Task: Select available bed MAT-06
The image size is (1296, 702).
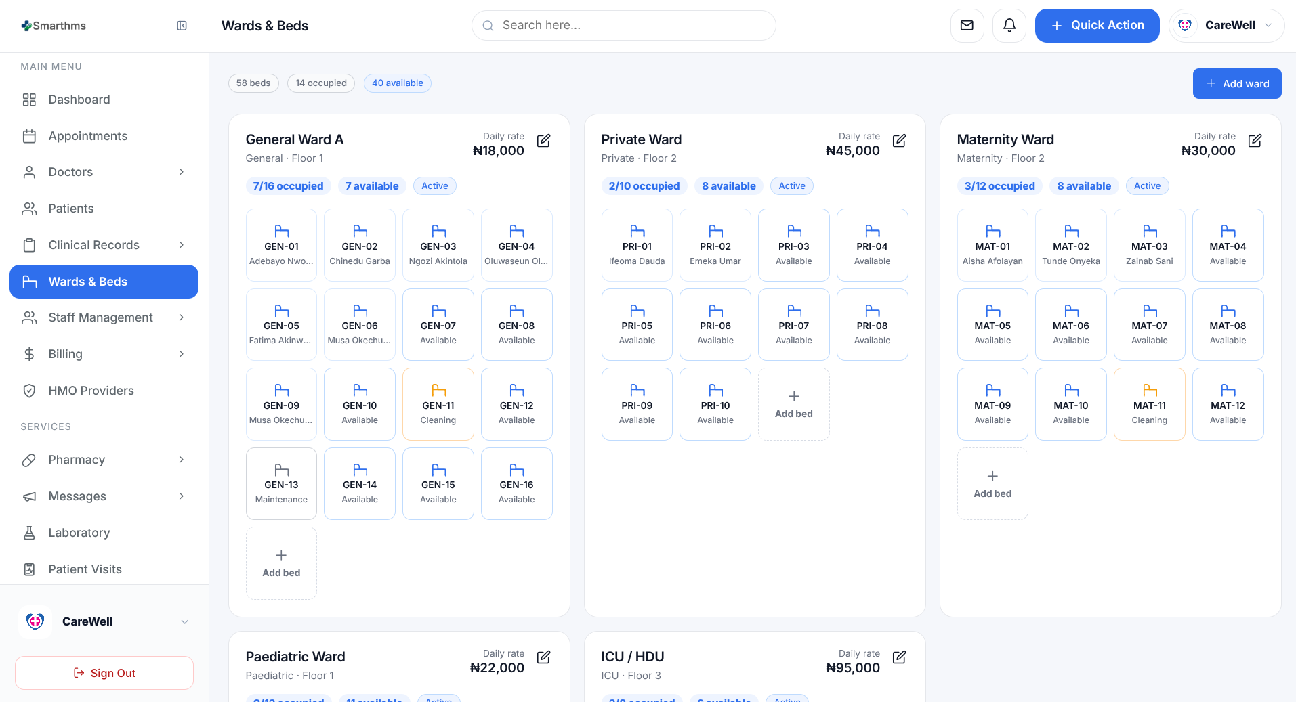Action: tap(1071, 324)
